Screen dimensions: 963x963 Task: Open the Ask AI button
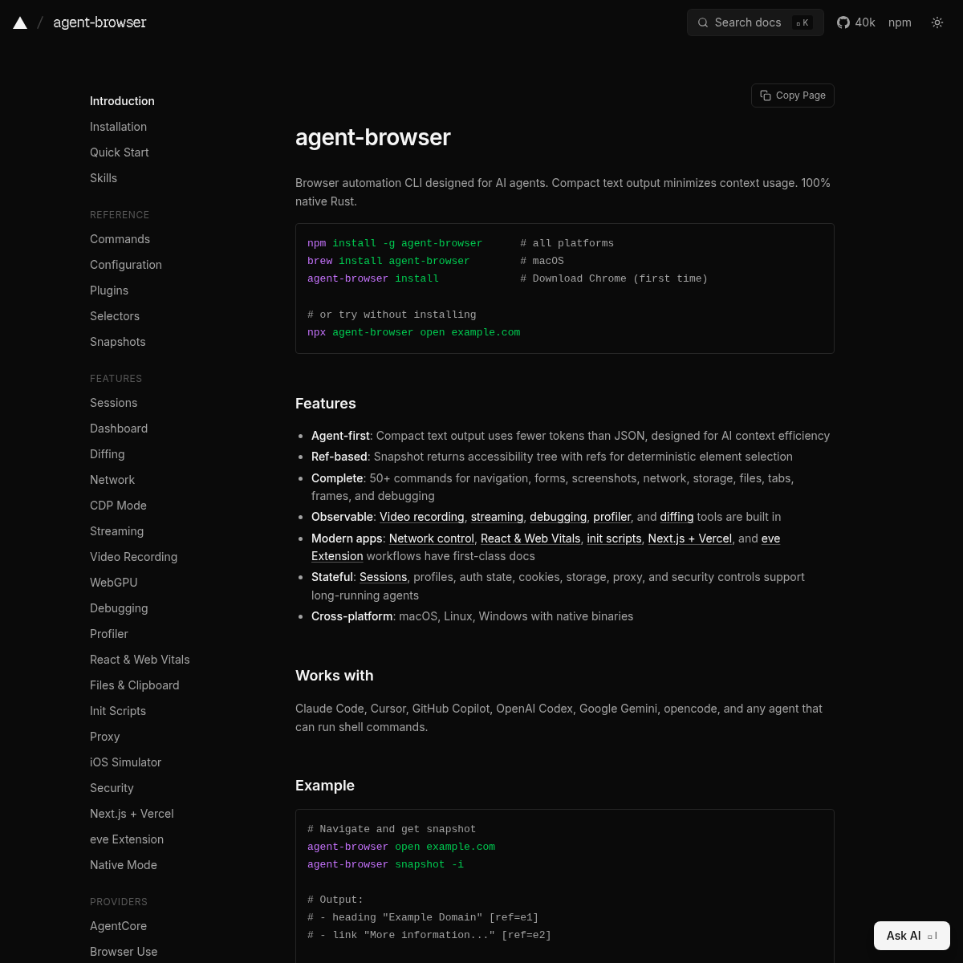912,936
